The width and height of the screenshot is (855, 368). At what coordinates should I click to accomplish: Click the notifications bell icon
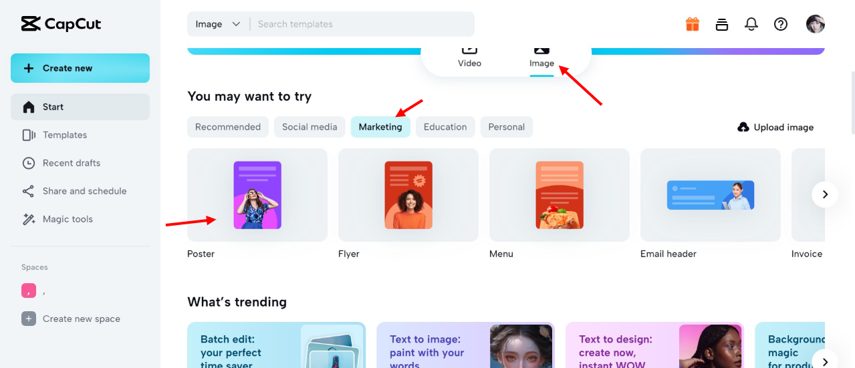[751, 25]
